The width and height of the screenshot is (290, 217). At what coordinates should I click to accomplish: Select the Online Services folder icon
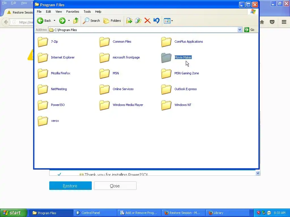(x=105, y=89)
